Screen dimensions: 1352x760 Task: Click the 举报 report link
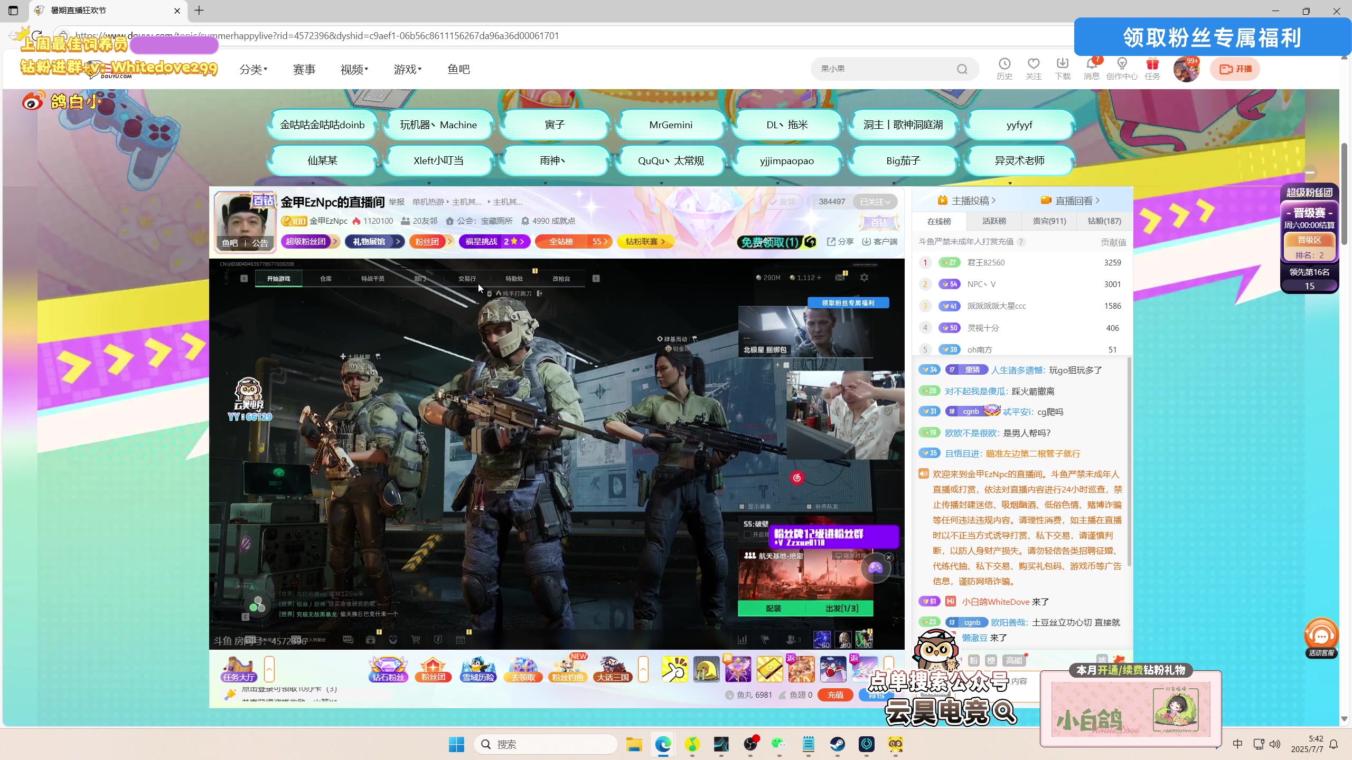point(397,202)
